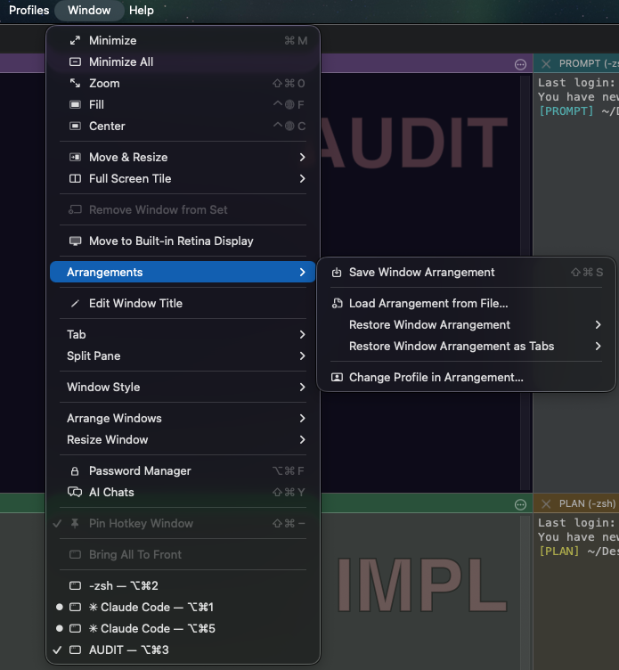Click the Save Window Arrangement icon
619x670 pixels.
[x=337, y=273]
